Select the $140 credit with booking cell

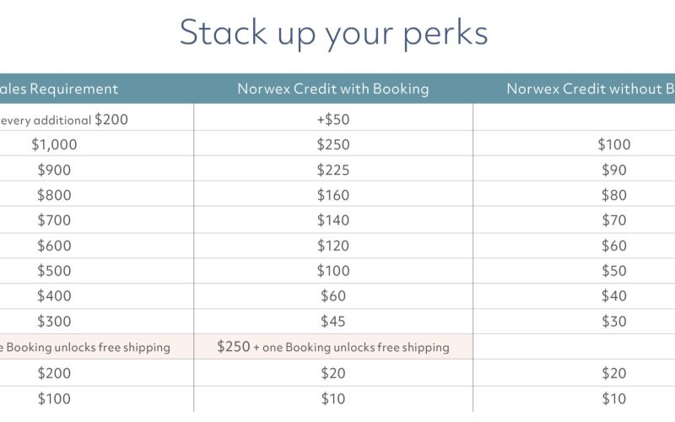click(x=332, y=220)
